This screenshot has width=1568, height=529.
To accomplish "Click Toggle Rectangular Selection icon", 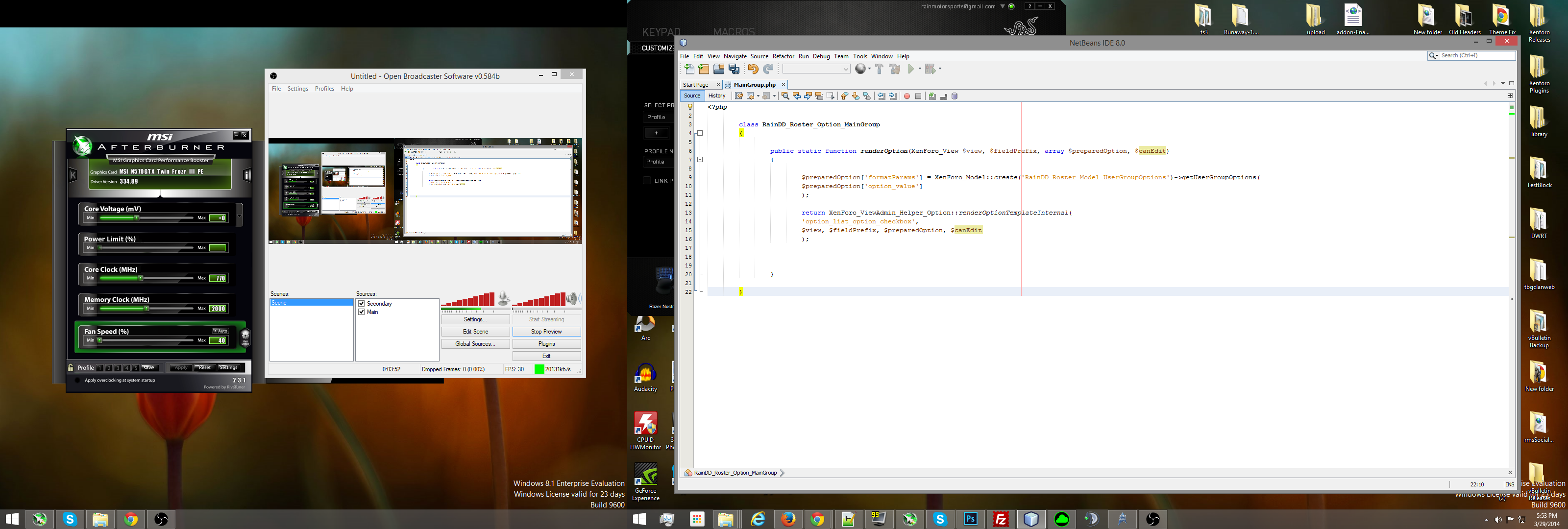I will click(830, 96).
